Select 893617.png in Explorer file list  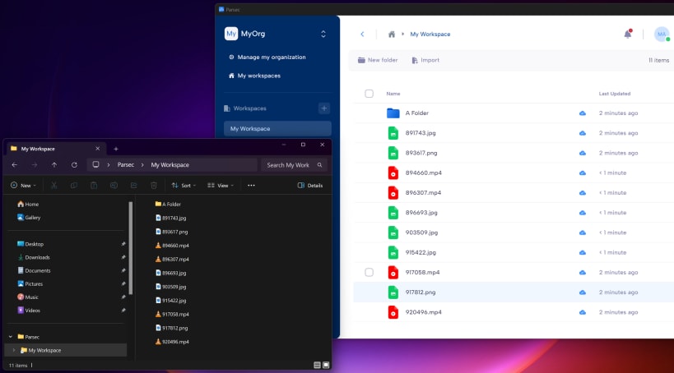pyautogui.click(x=171, y=232)
